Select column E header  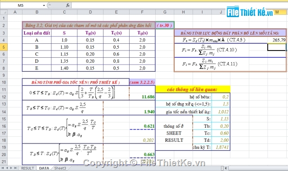[x=116, y=12]
